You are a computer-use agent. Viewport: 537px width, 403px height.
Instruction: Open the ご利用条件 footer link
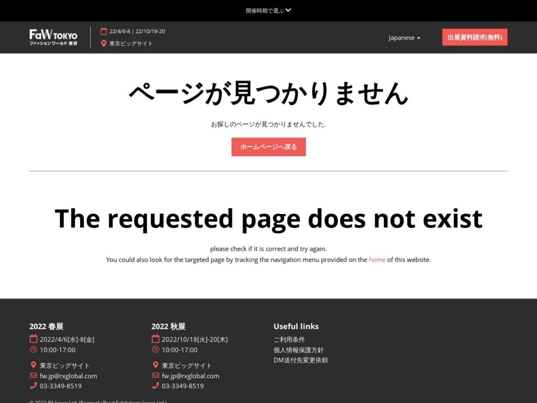click(x=289, y=340)
